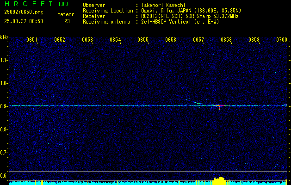This screenshot has height=185, width=291.
Task: Click the meteor count 23
Action: click(x=67, y=21)
